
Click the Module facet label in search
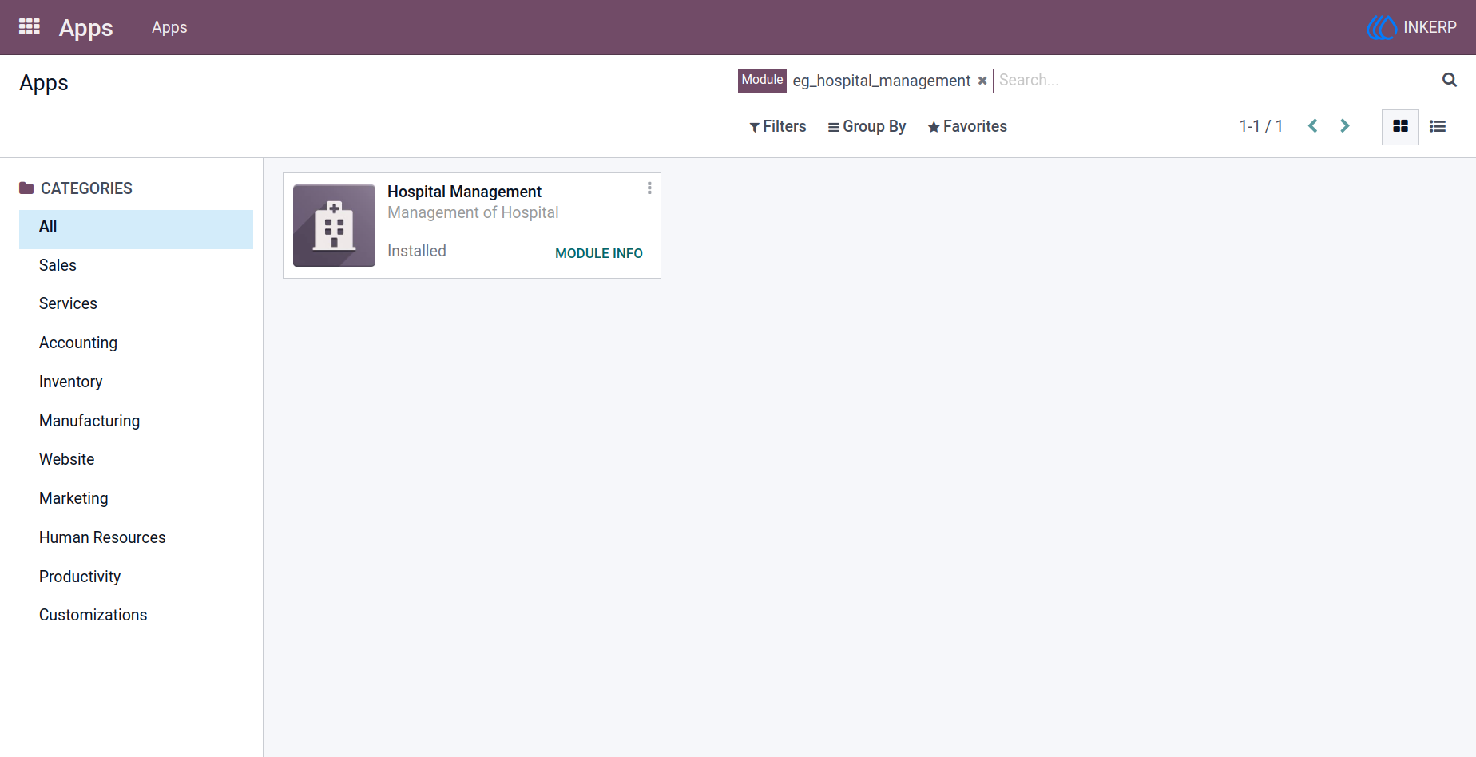(762, 80)
